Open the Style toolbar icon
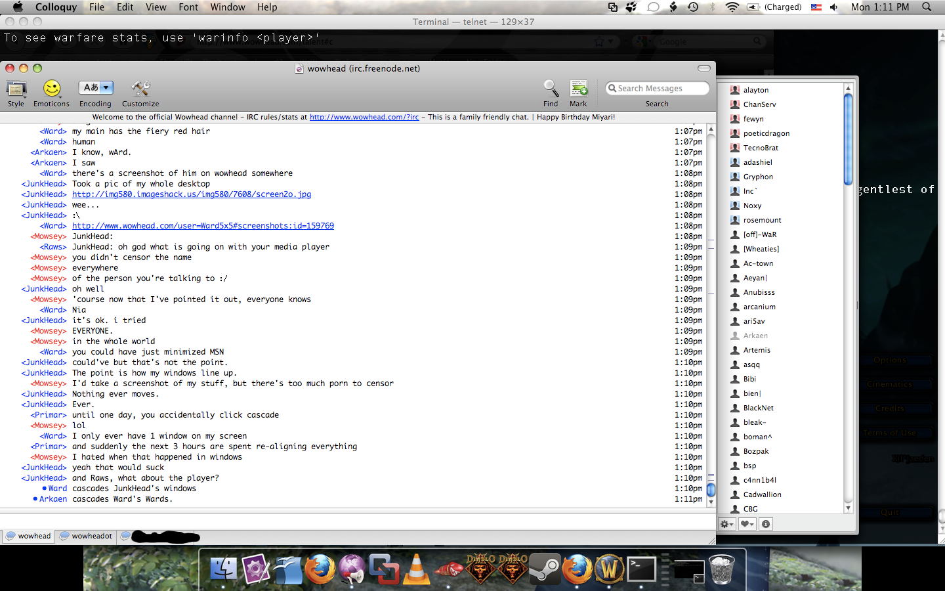The image size is (945, 591). click(16, 89)
